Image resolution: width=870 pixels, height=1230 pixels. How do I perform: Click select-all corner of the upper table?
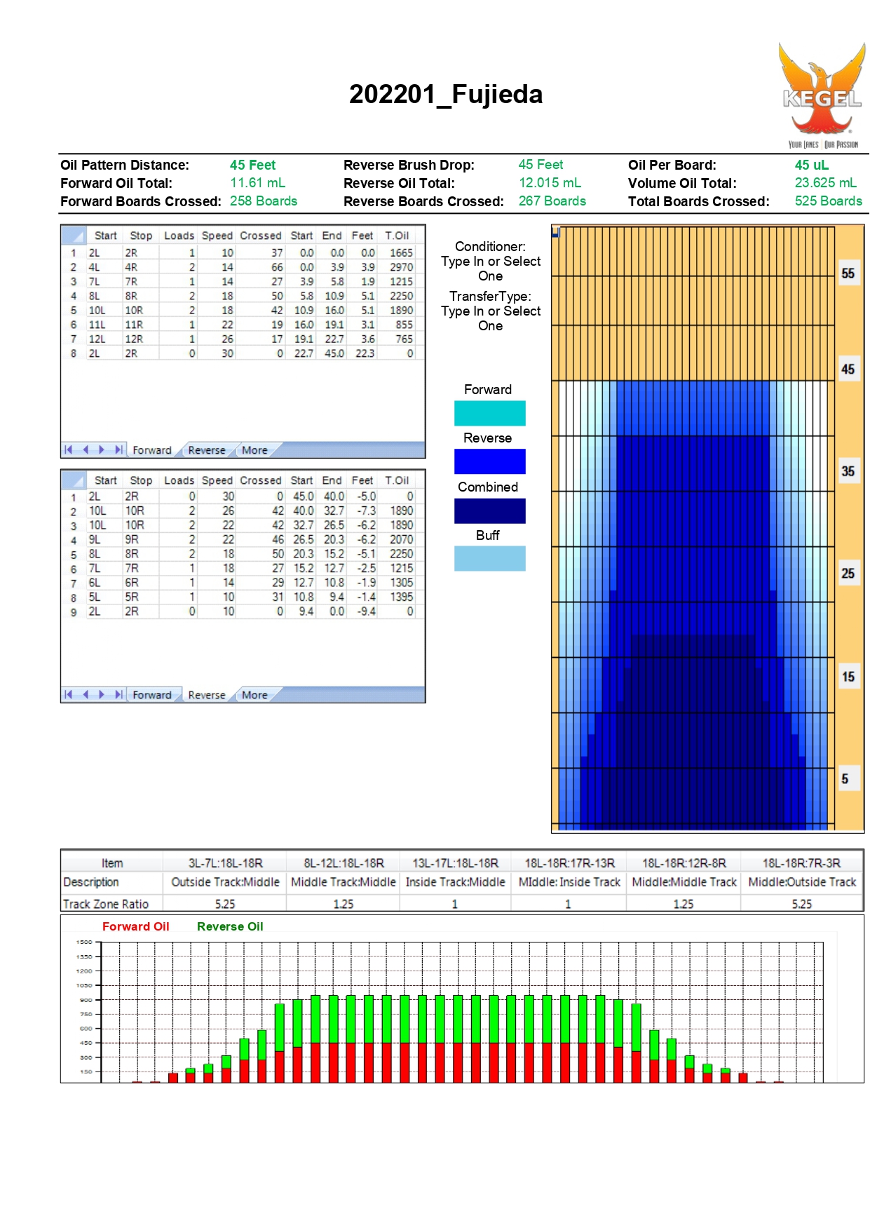coord(74,236)
